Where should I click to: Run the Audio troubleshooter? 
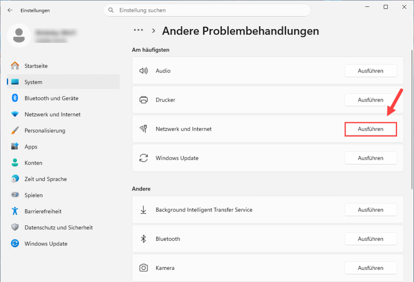click(370, 70)
